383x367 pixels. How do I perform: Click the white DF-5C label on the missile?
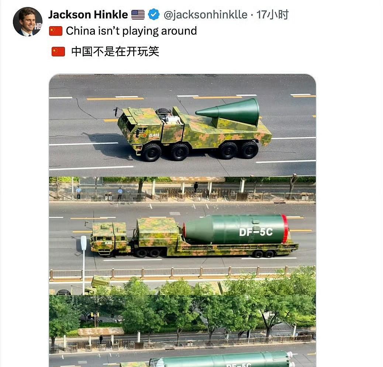click(x=256, y=232)
